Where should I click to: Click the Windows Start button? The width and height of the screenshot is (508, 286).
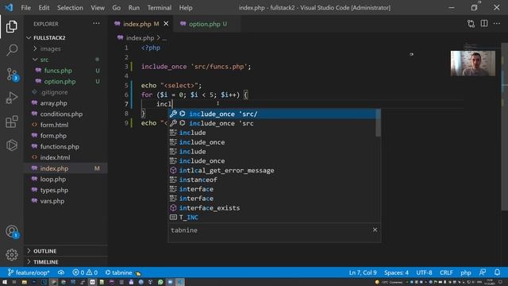pyautogui.click(x=5, y=282)
